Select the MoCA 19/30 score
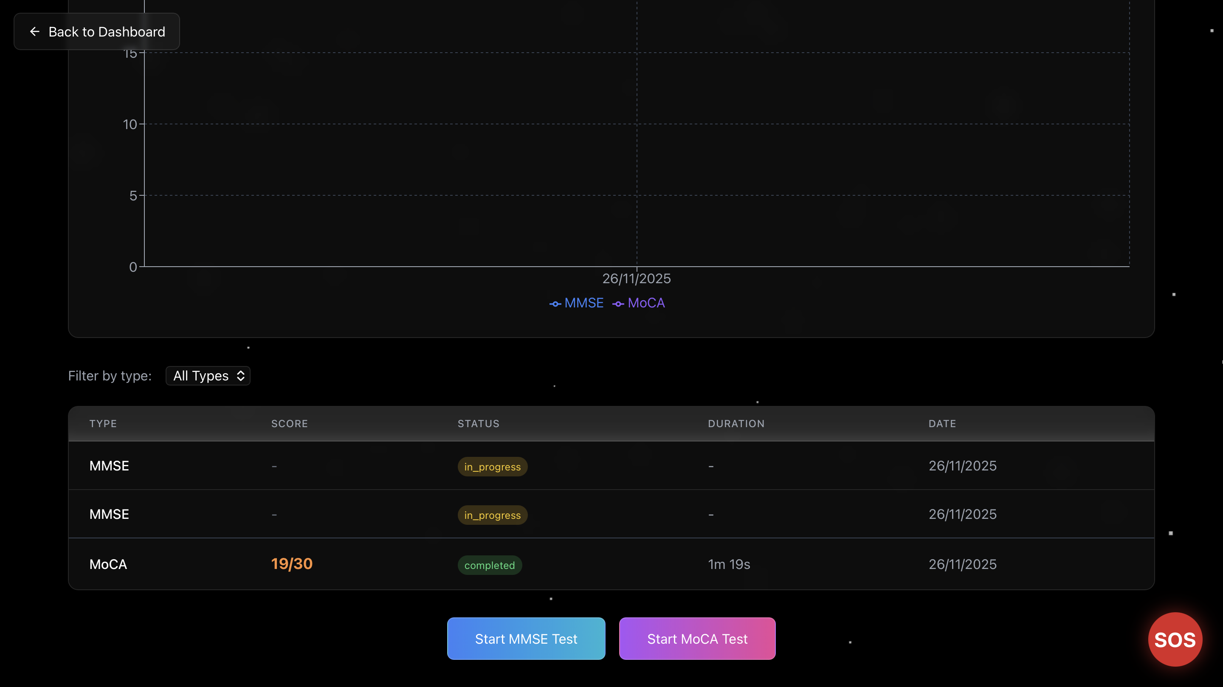This screenshot has height=687, width=1223. (x=291, y=563)
